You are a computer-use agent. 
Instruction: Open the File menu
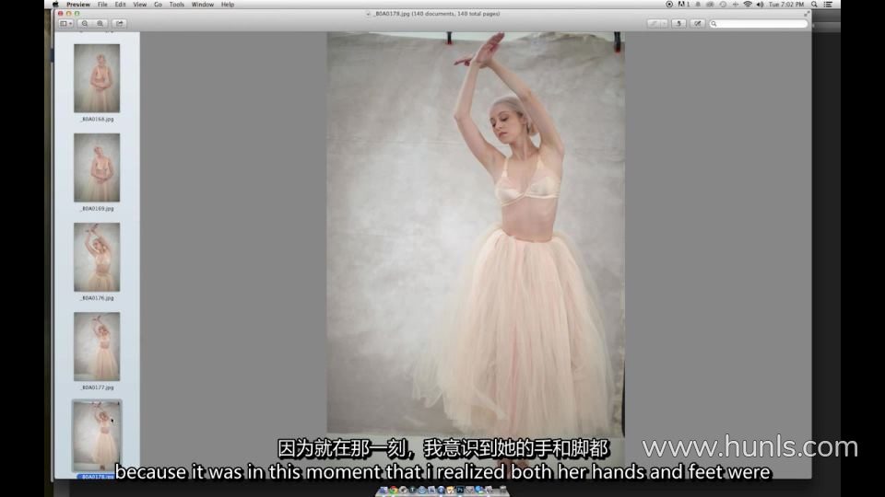[102, 4]
